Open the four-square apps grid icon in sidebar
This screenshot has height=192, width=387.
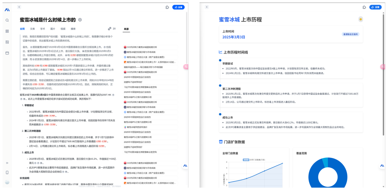(x=7, y=31)
